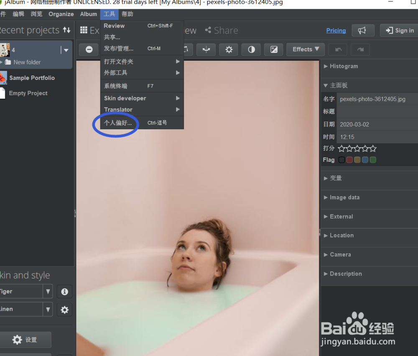
Task: Click the 设置 settings button
Action: click(x=25, y=340)
